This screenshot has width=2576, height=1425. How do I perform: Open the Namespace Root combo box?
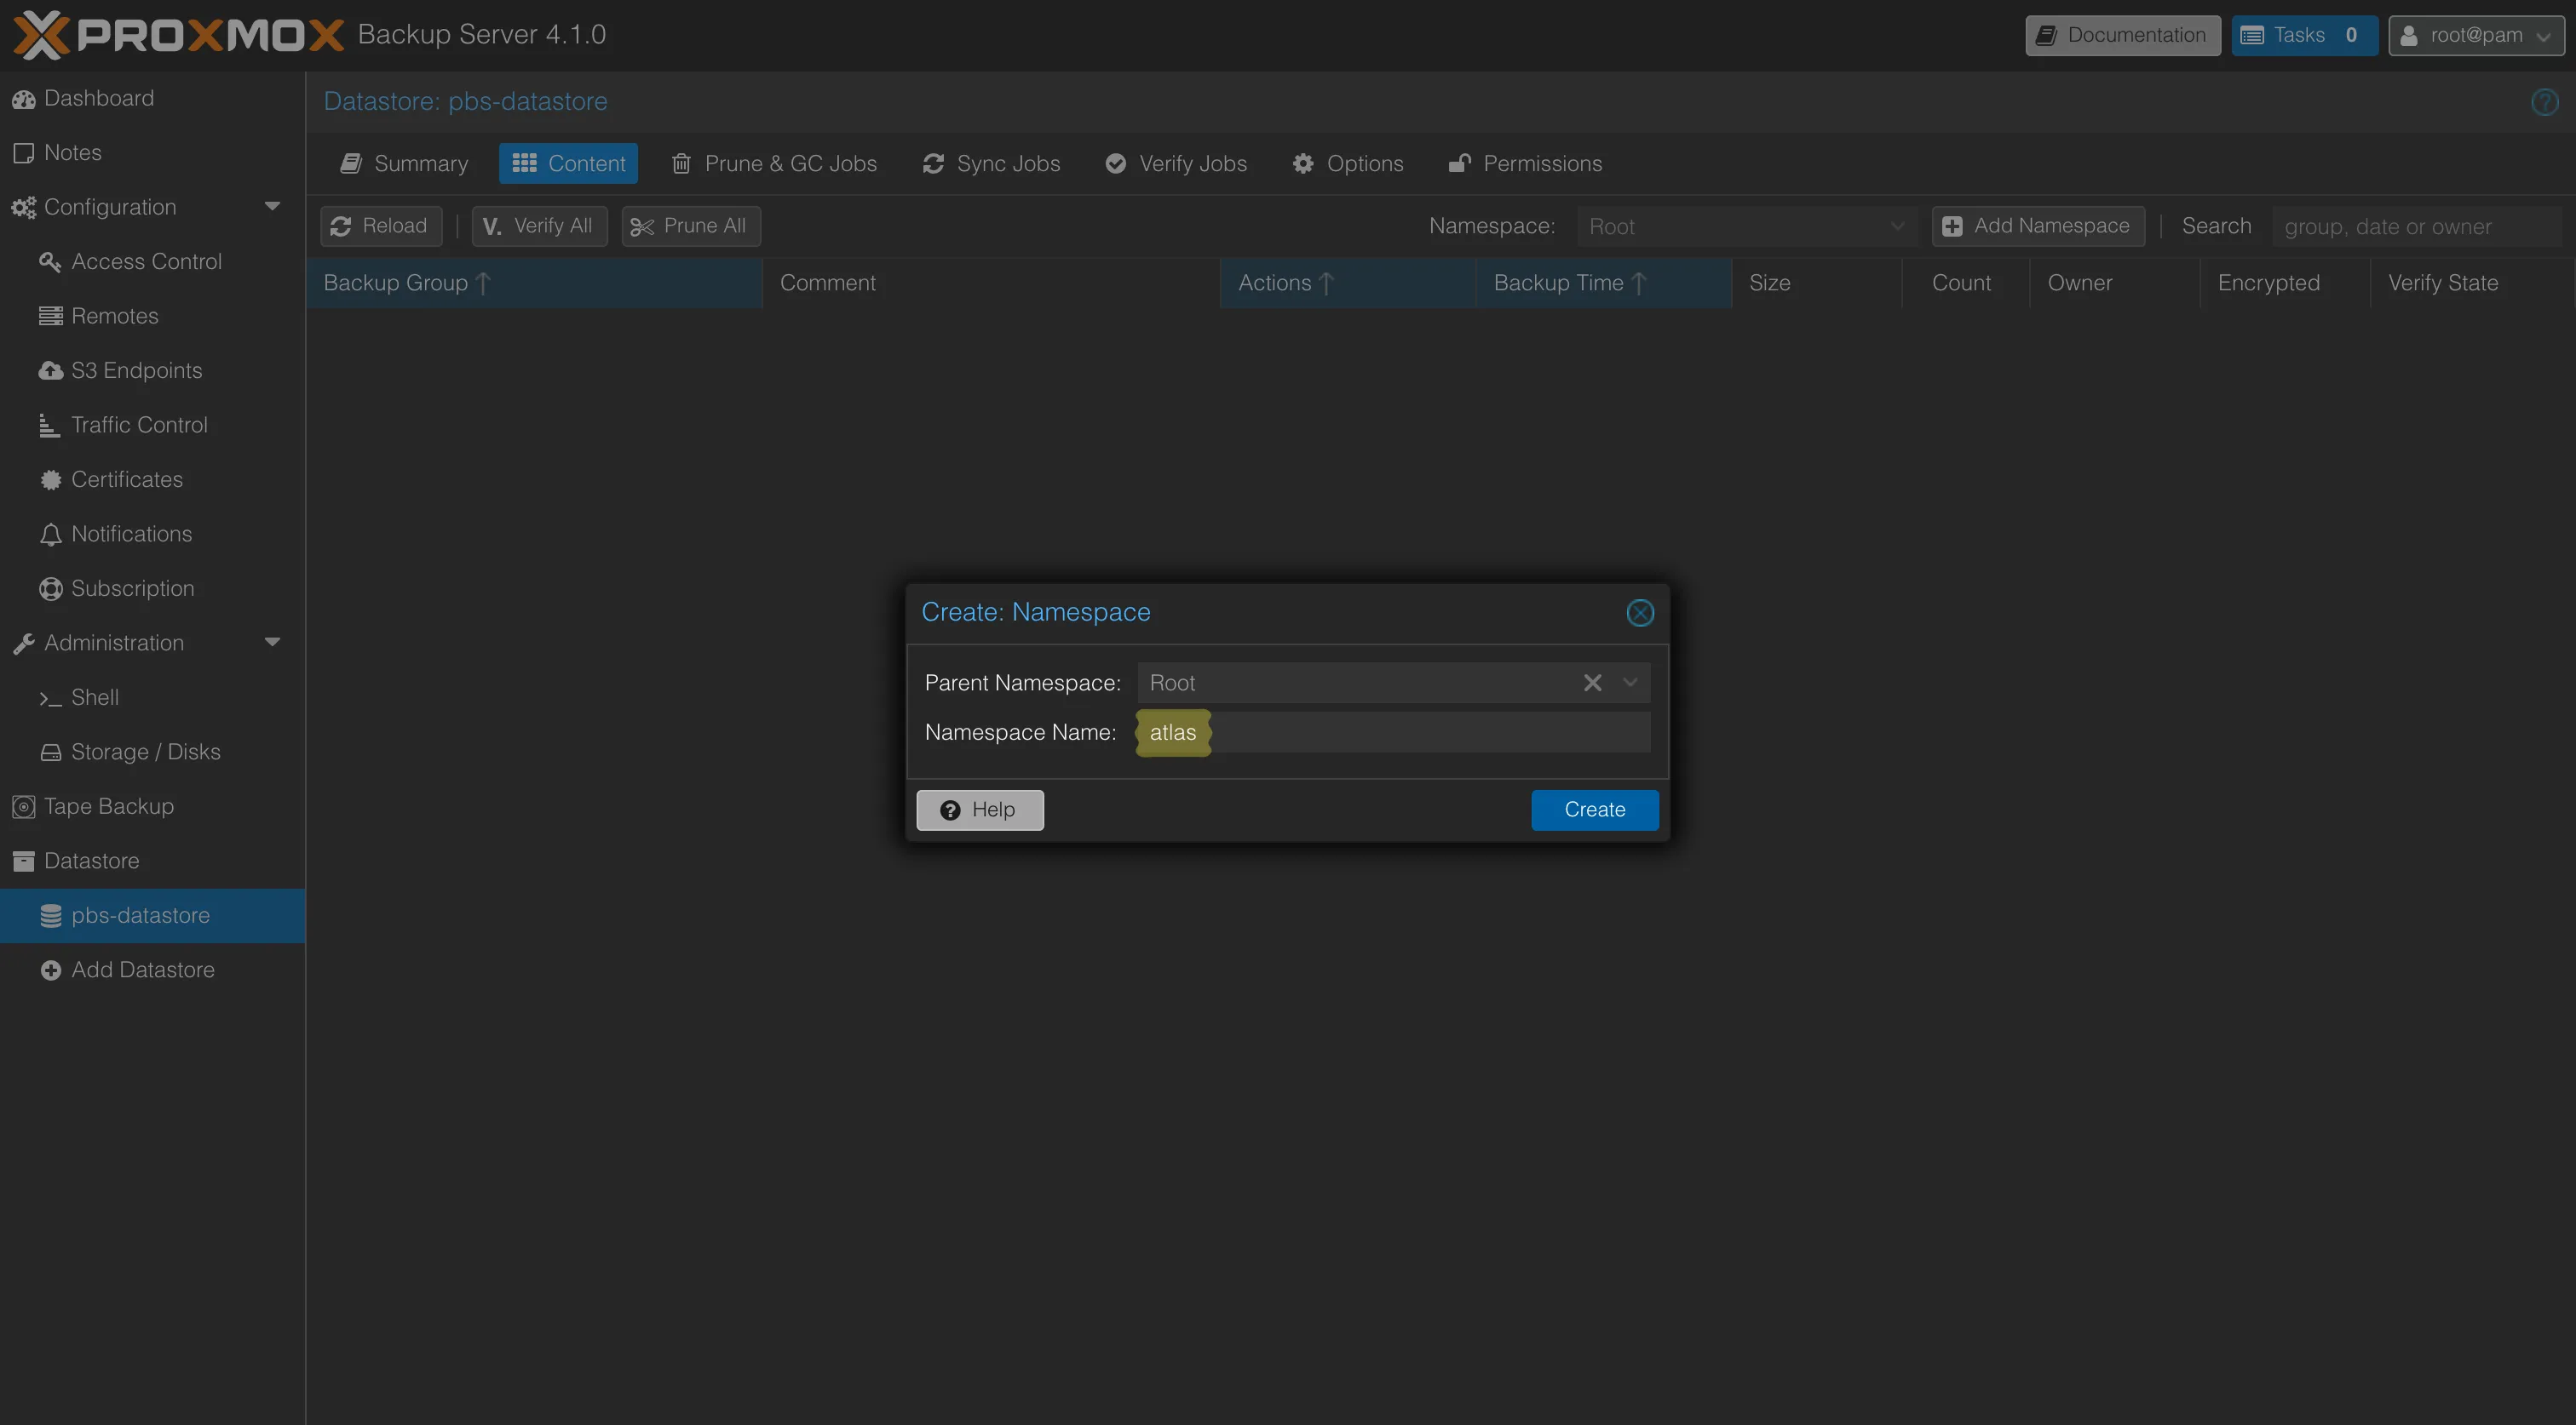click(1746, 226)
